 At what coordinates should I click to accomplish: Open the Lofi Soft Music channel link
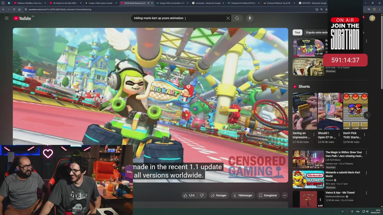click(x=333, y=160)
